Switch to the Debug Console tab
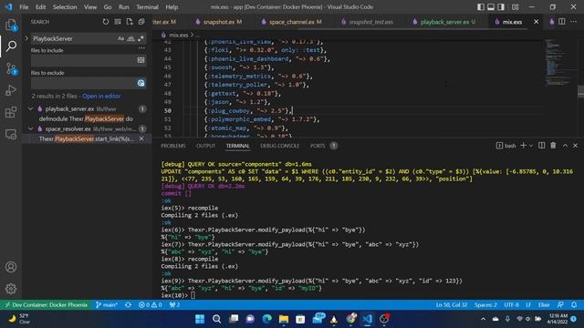Image resolution: width=584 pixels, height=328 pixels. pyautogui.click(x=280, y=146)
